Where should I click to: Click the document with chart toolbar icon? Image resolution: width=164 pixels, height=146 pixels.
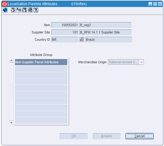point(25,10)
